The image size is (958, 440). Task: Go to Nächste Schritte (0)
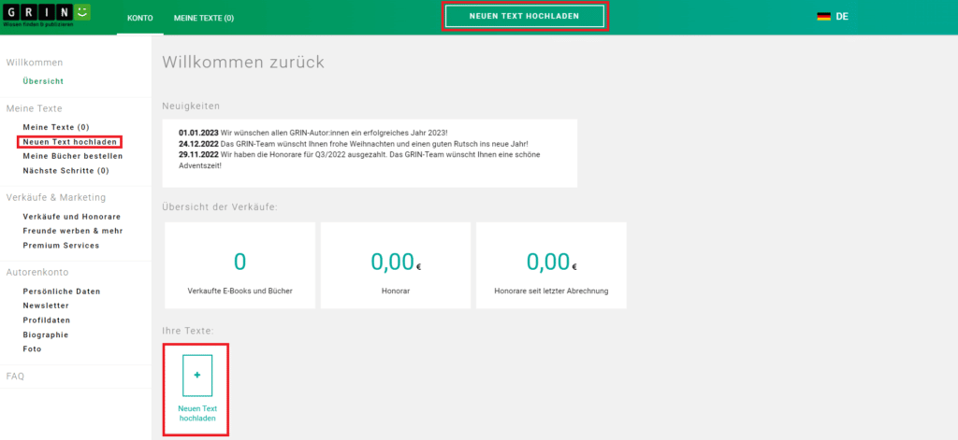tap(65, 171)
